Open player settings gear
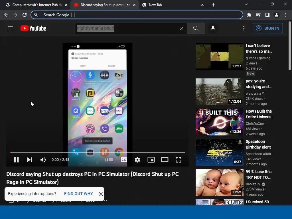 137,160
